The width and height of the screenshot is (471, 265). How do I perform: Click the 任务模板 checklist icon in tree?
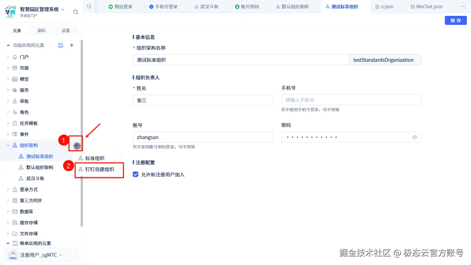(x=15, y=123)
